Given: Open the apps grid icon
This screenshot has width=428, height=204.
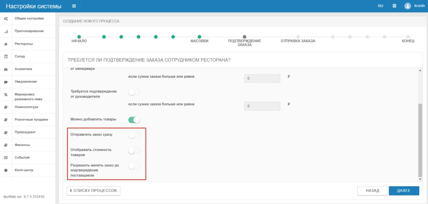Looking at the screenshot, I should pyautogui.click(x=395, y=6).
